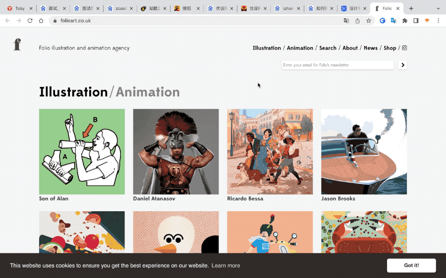Reload the page

coord(30,21)
